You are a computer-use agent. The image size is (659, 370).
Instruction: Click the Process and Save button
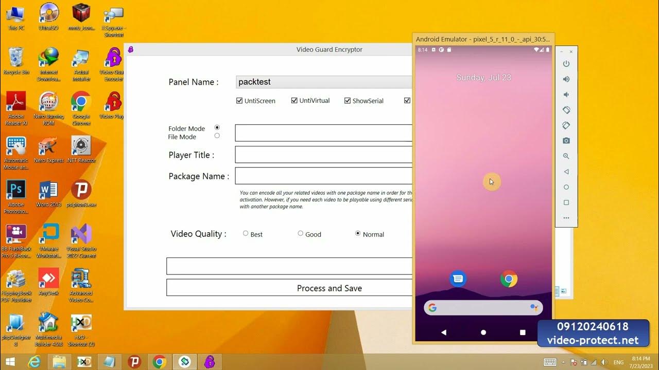tap(329, 288)
